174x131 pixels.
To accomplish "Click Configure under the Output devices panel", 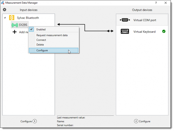I will [145, 121].
